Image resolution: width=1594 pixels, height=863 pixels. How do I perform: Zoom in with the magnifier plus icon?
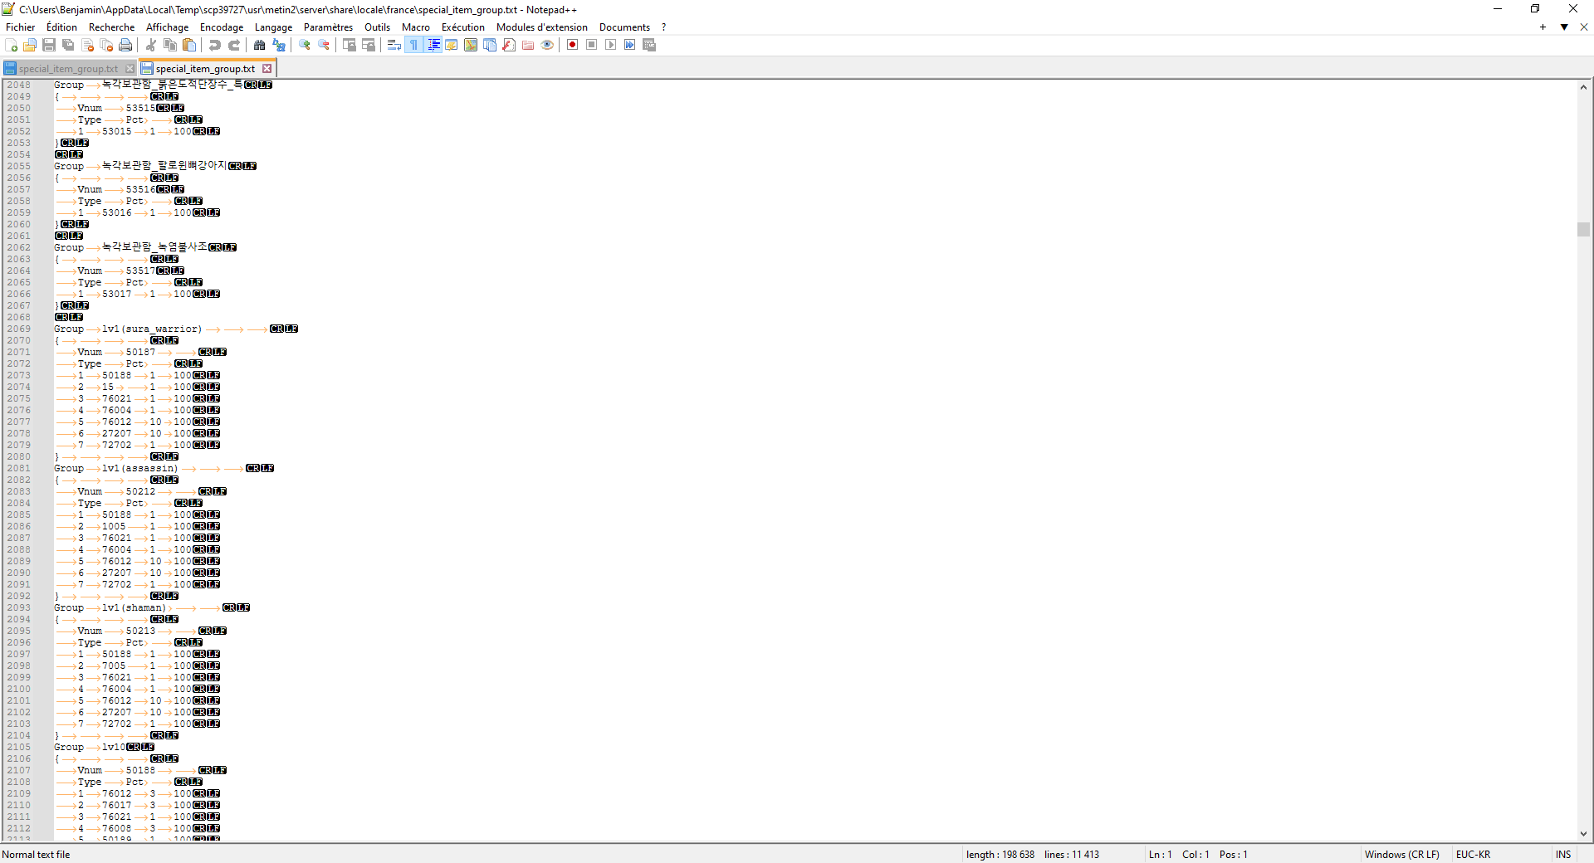305,45
